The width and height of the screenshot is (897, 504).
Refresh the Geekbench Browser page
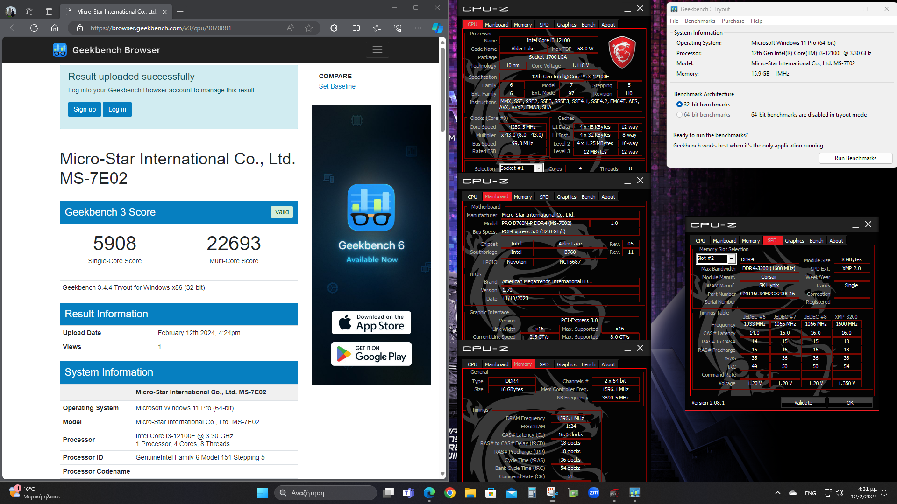(x=34, y=28)
